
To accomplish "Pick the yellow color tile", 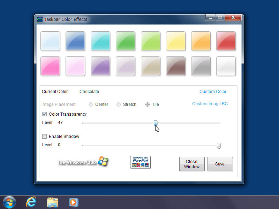I will (176, 41).
